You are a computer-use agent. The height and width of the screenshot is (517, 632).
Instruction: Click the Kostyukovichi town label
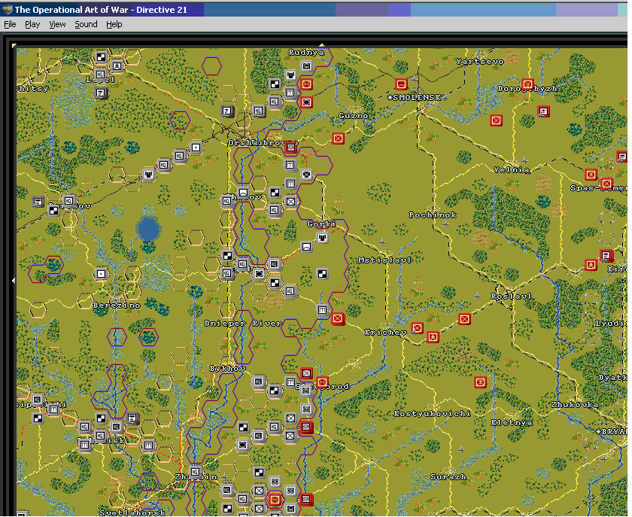pyautogui.click(x=432, y=413)
